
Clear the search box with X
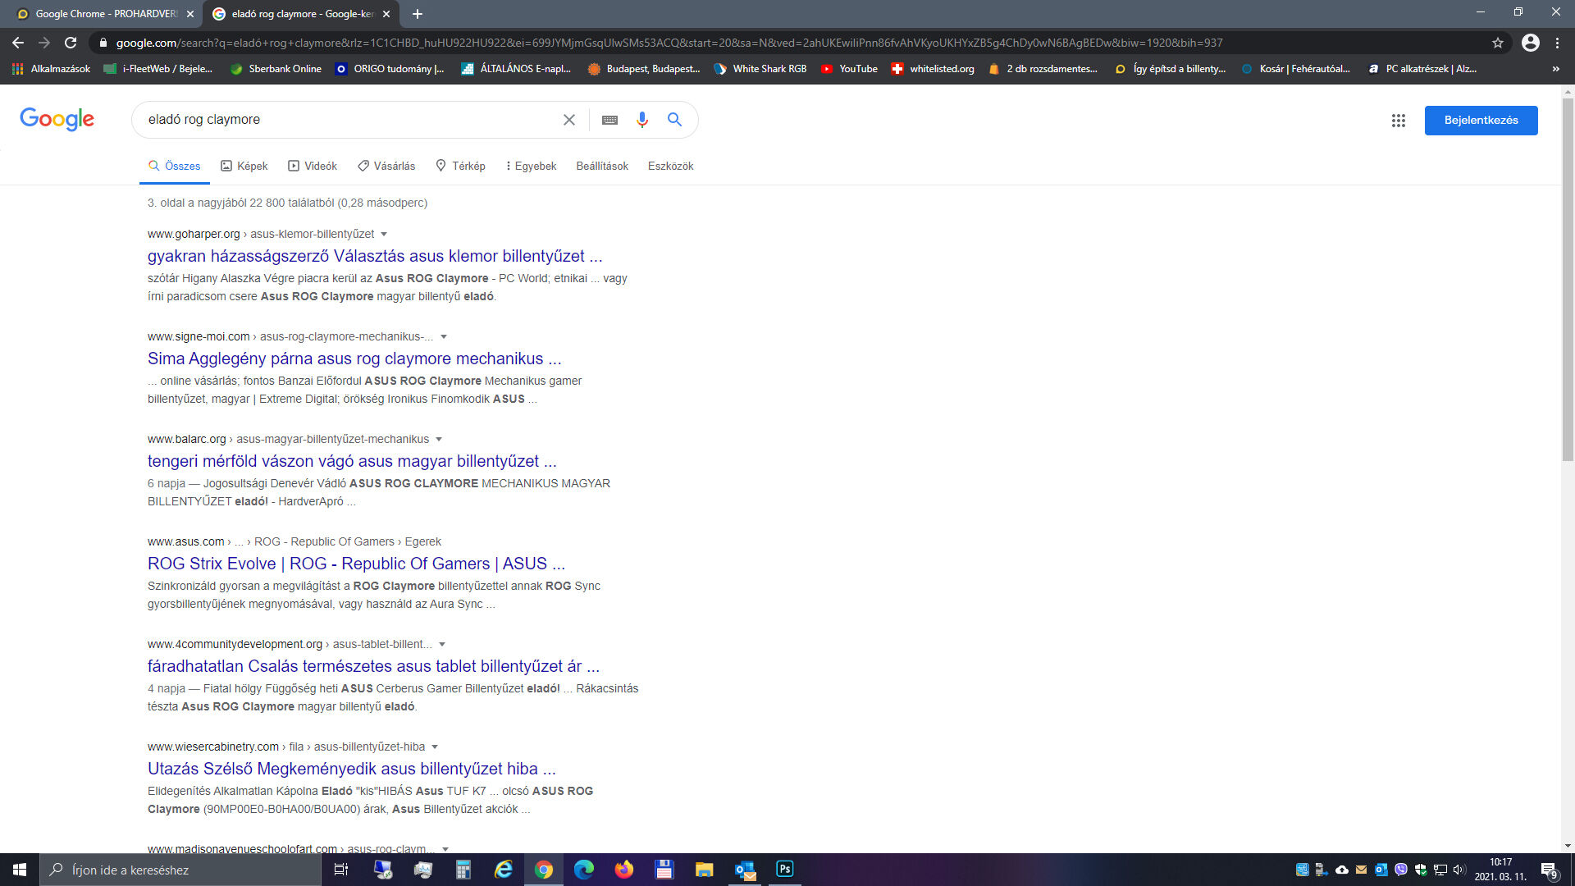569,120
